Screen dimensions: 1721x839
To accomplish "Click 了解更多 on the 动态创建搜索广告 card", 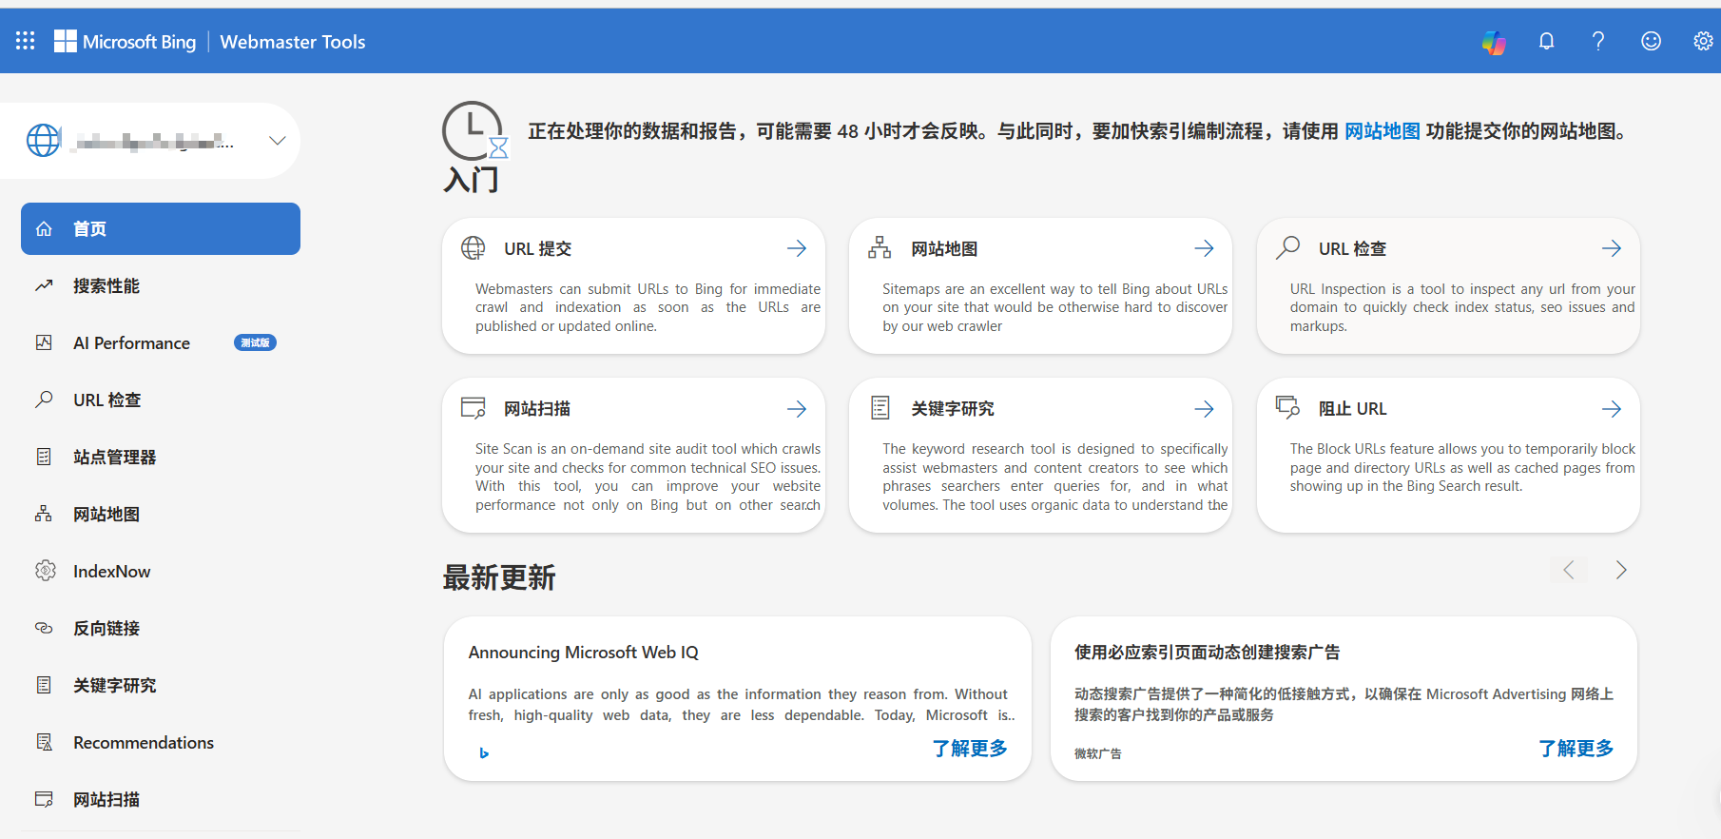I will (1576, 749).
